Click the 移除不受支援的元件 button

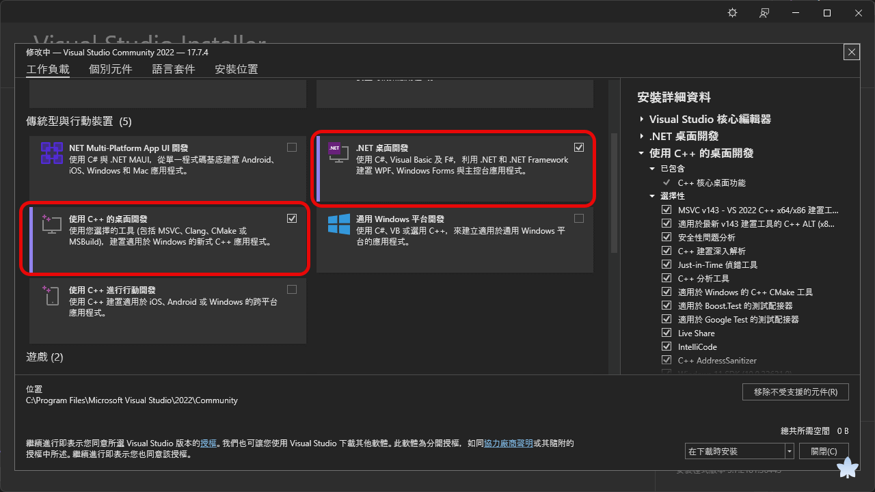[796, 392]
